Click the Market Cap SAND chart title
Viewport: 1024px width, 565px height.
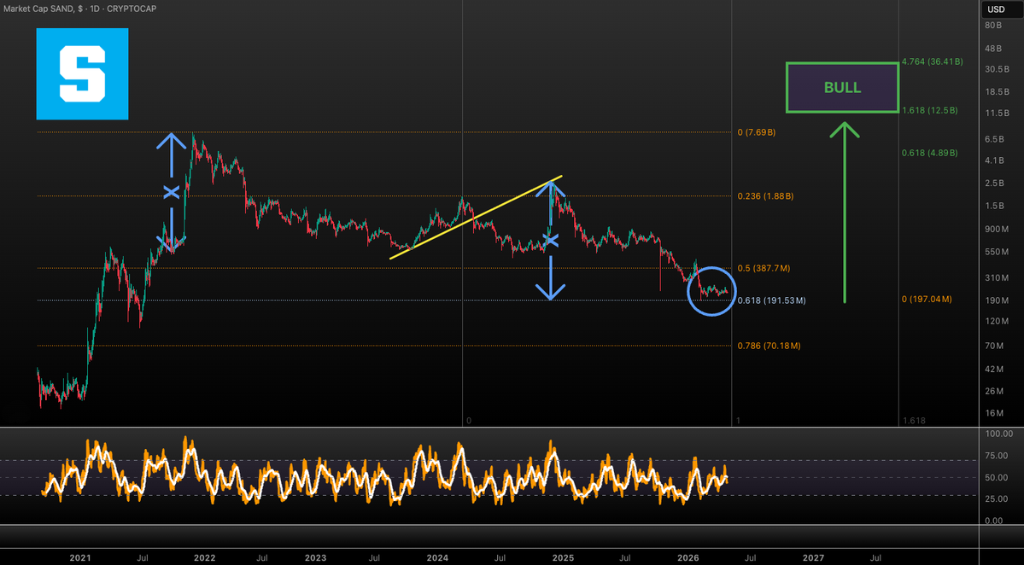pos(79,9)
